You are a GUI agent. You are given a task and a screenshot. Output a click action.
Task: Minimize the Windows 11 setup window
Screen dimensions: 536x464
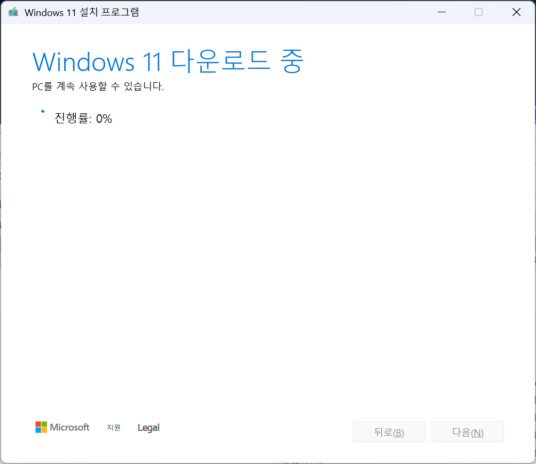442,12
